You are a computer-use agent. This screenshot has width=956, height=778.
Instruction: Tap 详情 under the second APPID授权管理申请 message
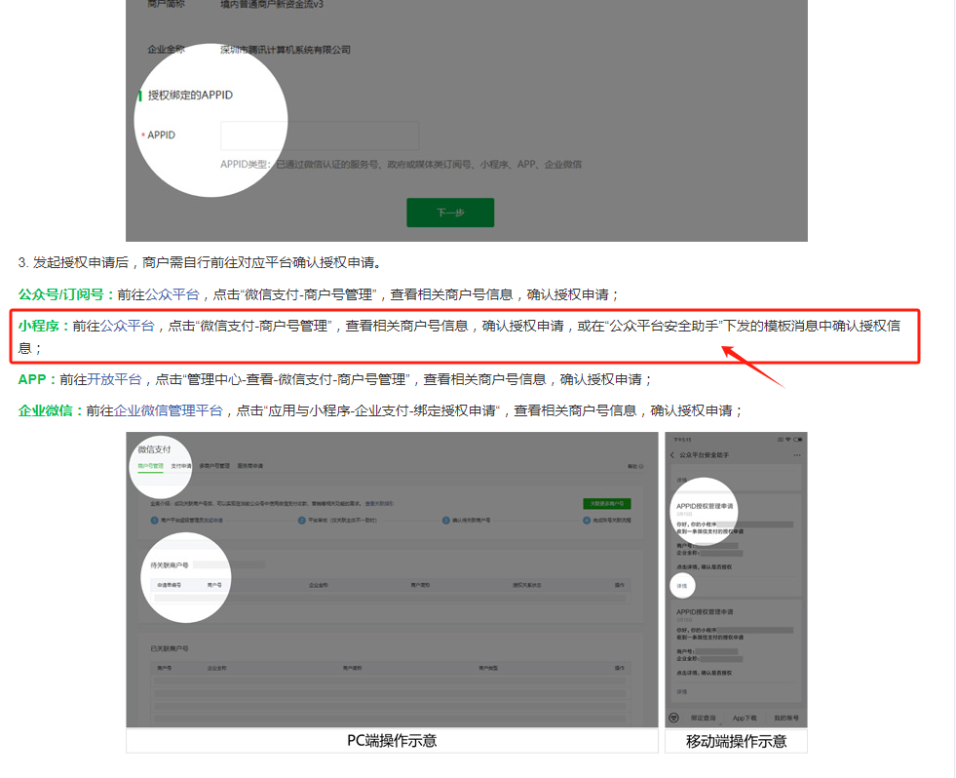click(681, 692)
